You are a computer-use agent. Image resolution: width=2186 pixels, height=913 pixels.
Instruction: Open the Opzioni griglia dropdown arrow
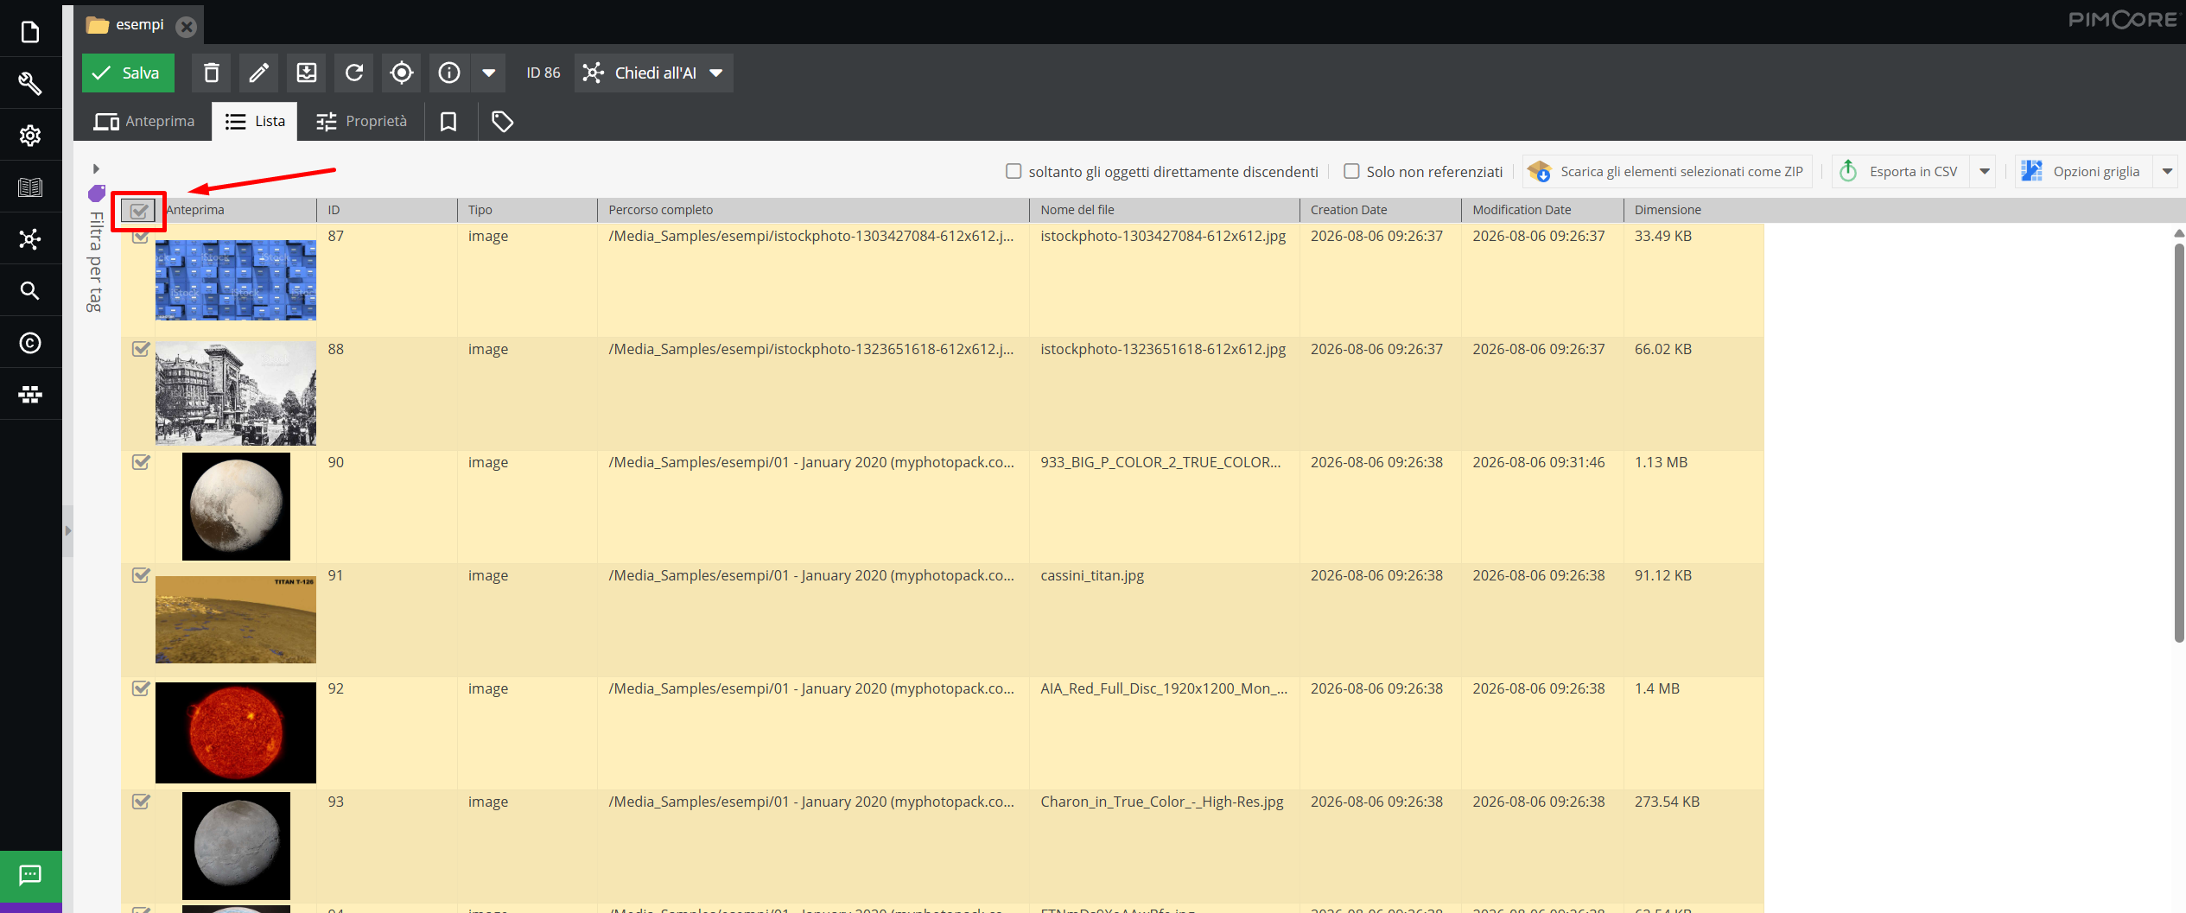pos(2167,171)
